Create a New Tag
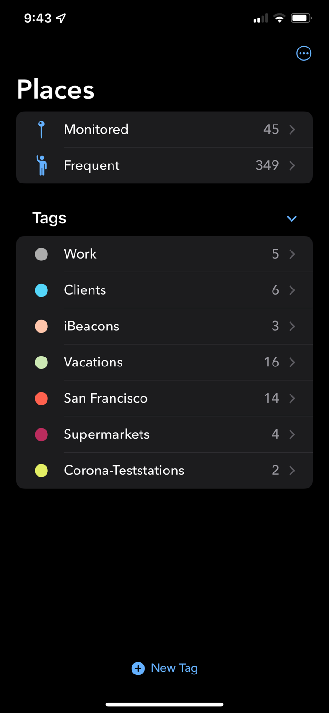This screenshot has height=713, width=329. coord(164,668)
